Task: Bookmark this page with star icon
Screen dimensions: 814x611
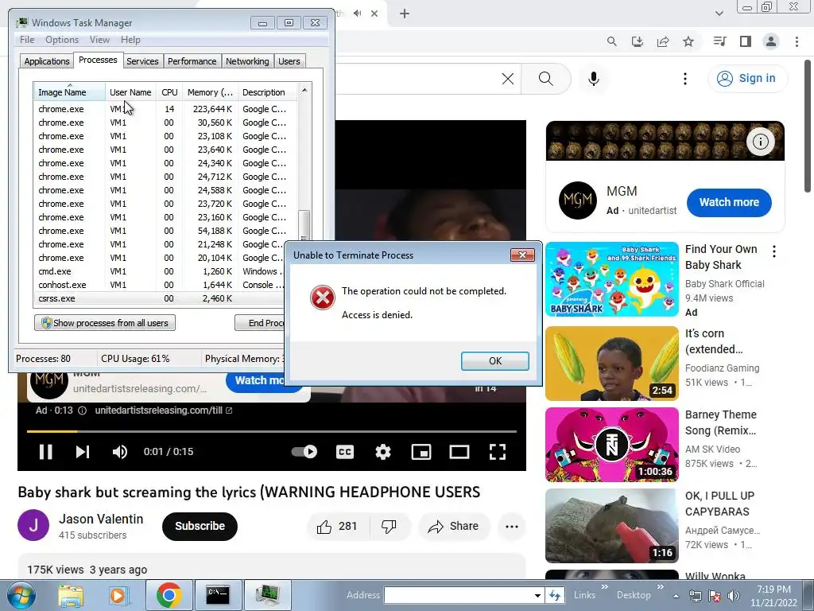Action: [x=688, y=41]
